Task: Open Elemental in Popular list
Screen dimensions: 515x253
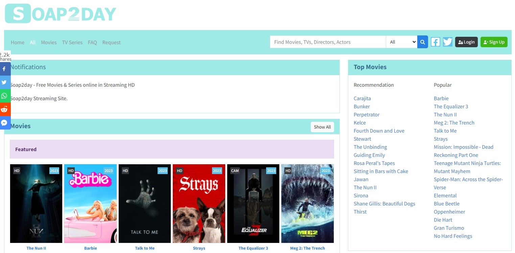Action: (x=445, y=196)
